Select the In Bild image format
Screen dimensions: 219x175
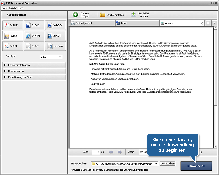12,36
